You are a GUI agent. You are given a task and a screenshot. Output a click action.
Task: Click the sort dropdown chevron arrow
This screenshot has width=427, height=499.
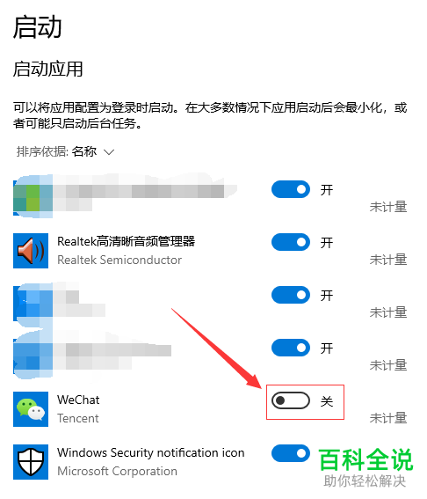pyautogui.click(x=109, y=152)
